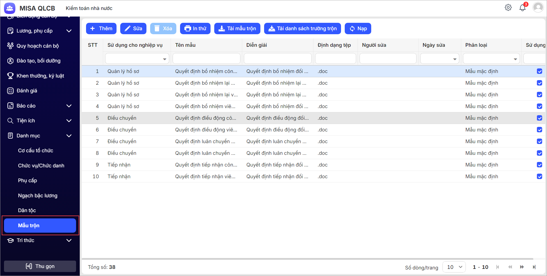Open the user profile avatar
This screenshot has width=547, height=276.
click(538, 7)
